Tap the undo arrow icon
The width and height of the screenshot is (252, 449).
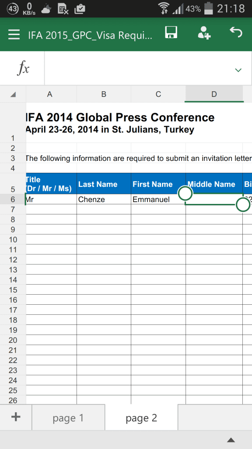pos(236,32)
